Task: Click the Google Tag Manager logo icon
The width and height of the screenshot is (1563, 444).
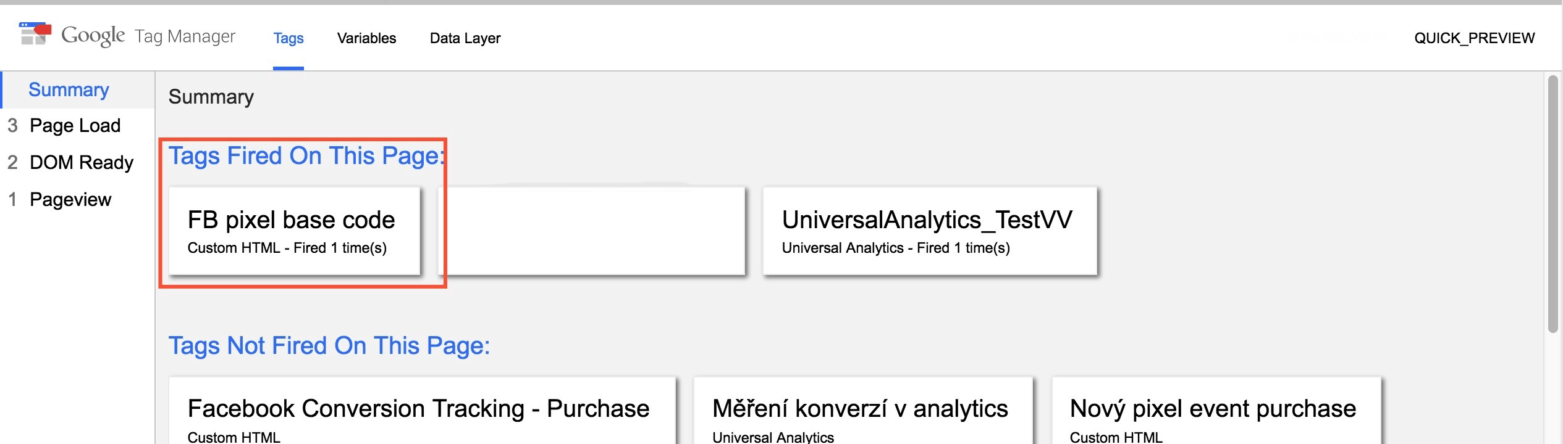Action: click(35, 34)
